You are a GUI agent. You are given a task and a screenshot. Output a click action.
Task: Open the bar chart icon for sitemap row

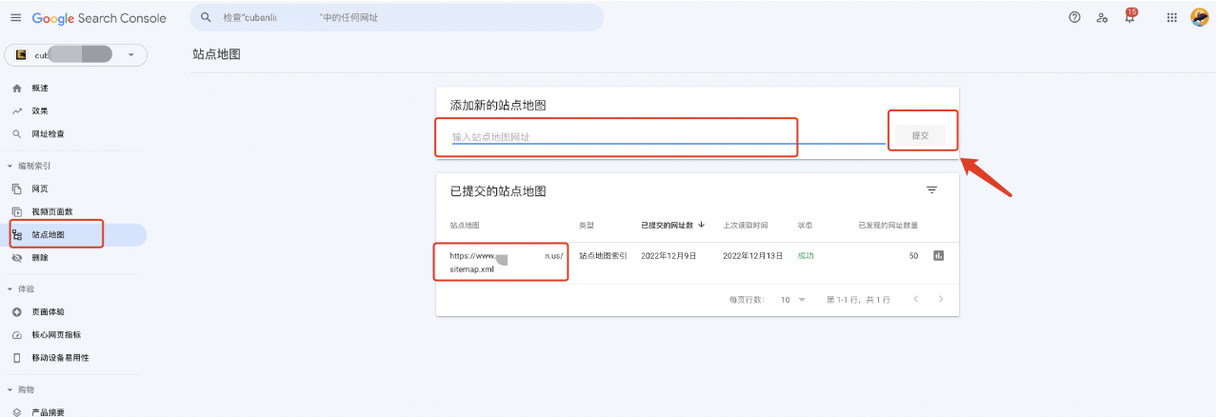(938, 255)
